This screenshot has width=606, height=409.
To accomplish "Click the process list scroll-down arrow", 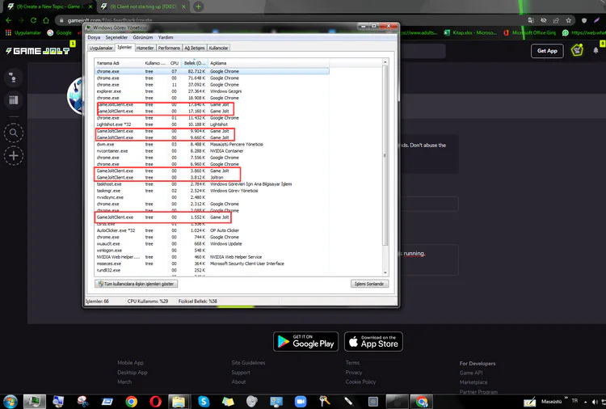I will tap(385, 273).
